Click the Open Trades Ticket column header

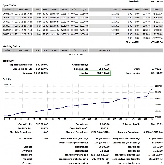pyautogui.click(x=8, y=10)
